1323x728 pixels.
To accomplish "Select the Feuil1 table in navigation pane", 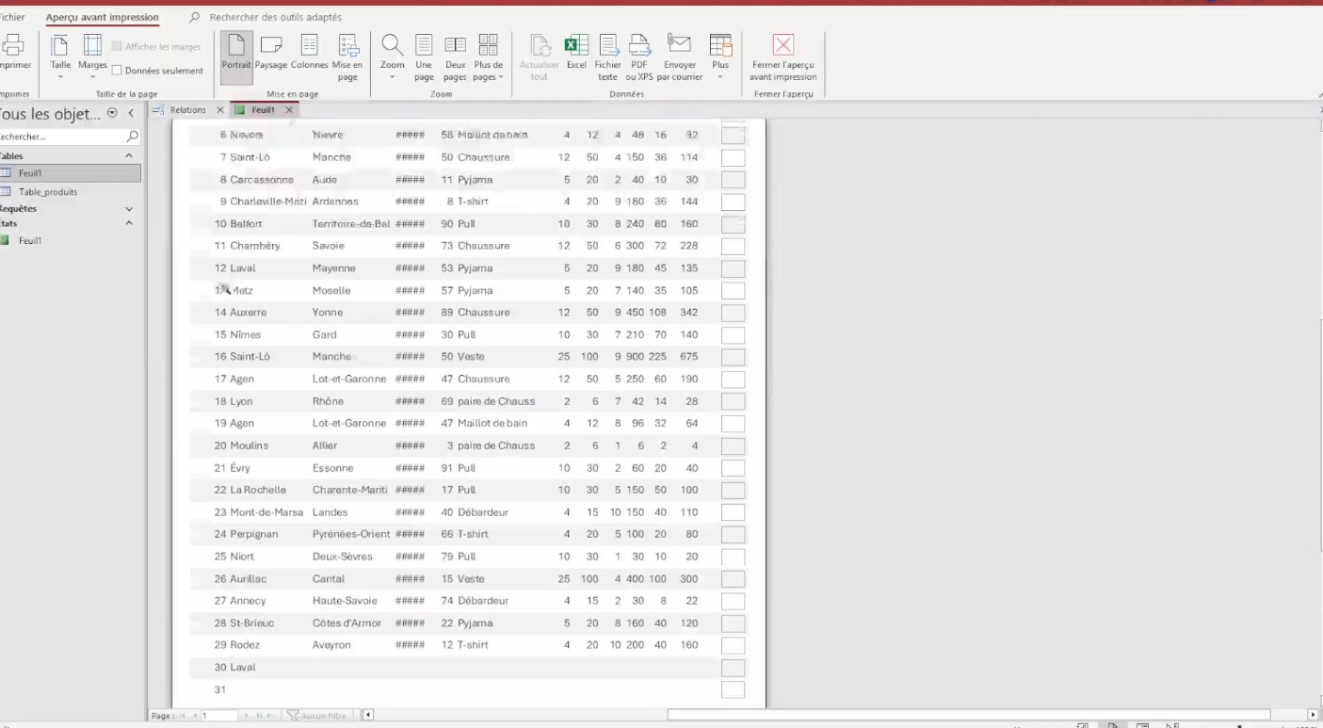I will tap(71, 173).
